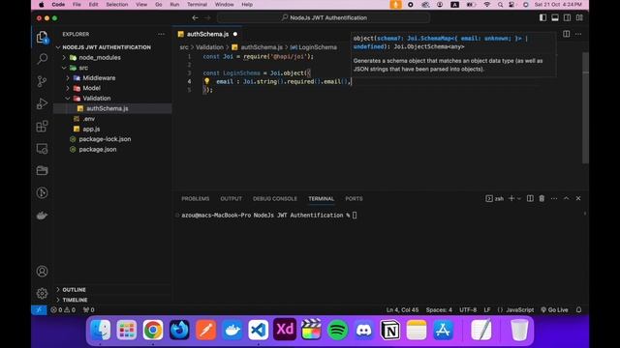Split the terminal panel
This screenshot has height=348, width=620.
(x=530, y=198)
